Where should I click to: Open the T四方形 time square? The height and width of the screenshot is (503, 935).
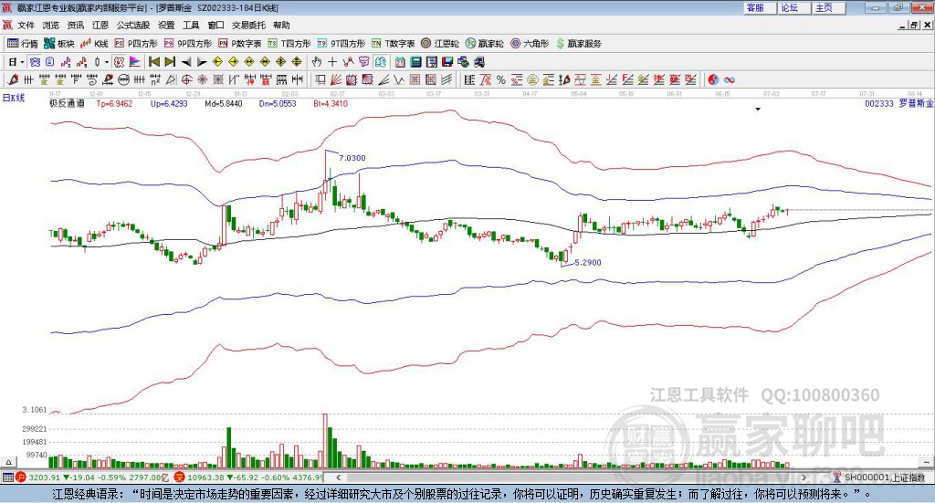(289, 44)
